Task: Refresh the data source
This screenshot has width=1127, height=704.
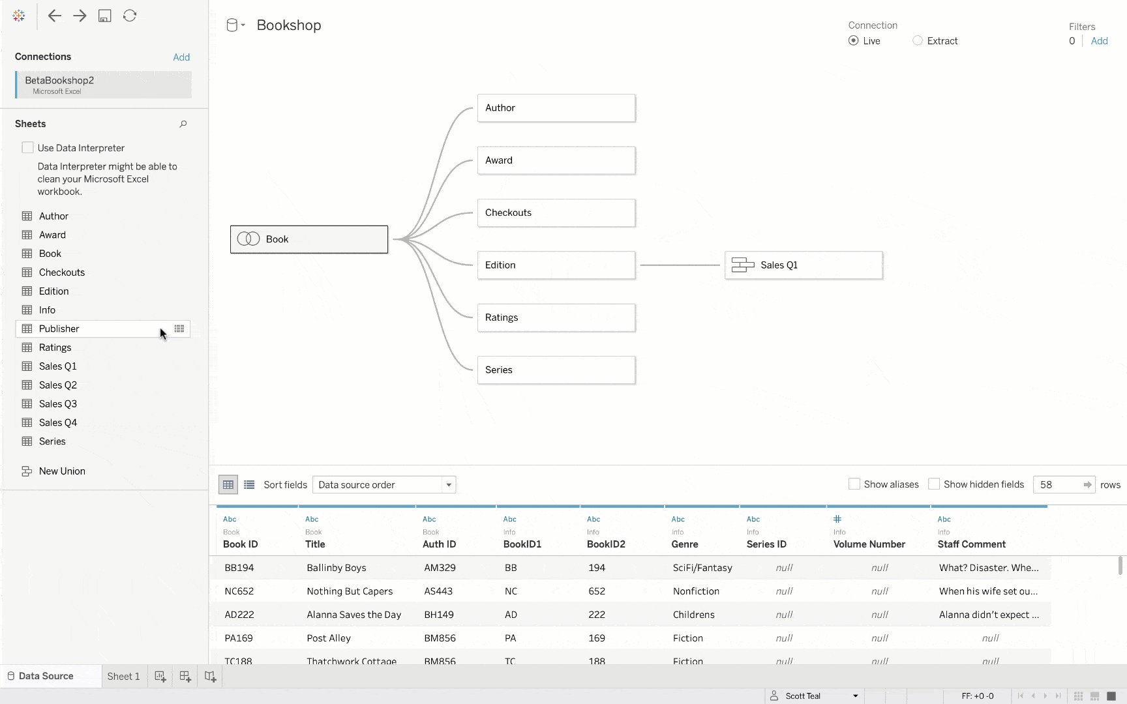Action: point(130,16)
